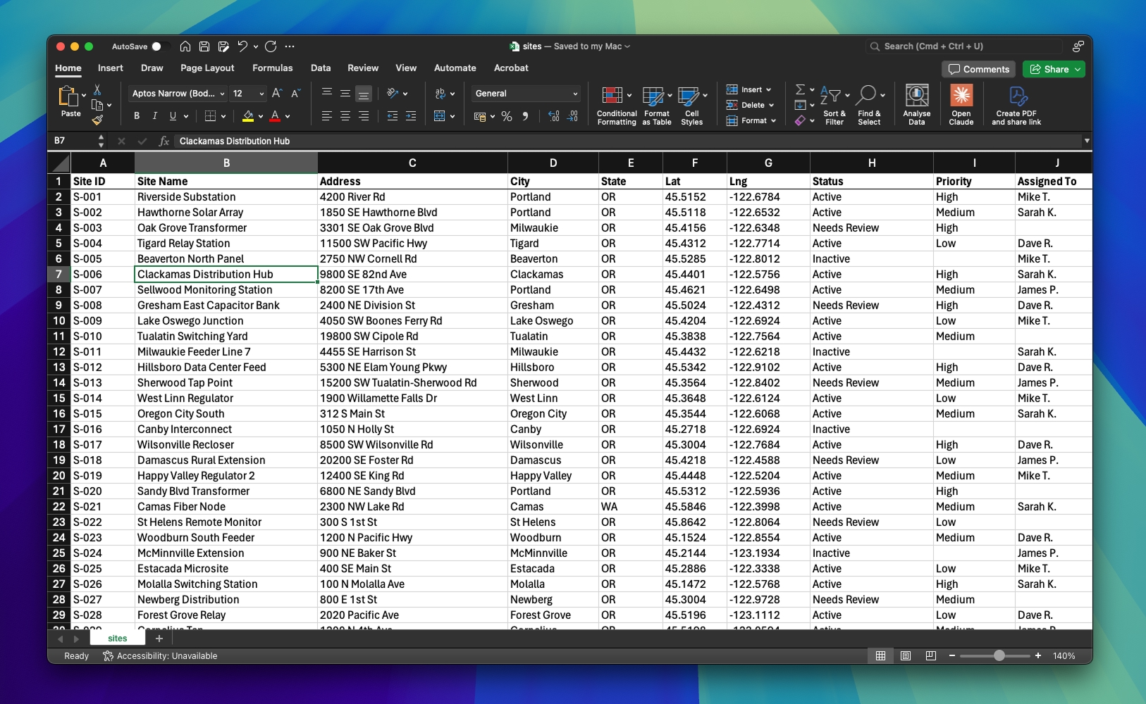Open the Review tab
The height and width of the screenshot is (704, 1146).
coord(363,68)
